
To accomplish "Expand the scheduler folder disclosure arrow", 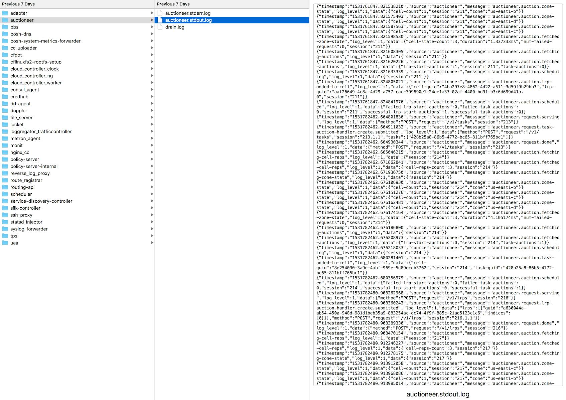I will [x=152, y=194].
